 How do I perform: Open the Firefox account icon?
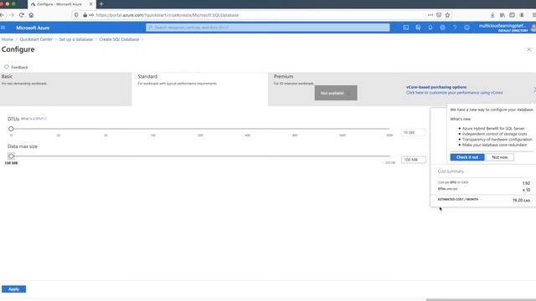point(522,15)
